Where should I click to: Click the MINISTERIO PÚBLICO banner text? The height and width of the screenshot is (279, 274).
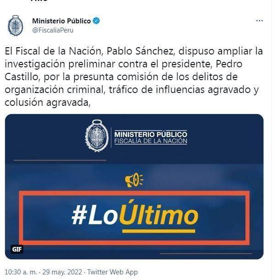click(x=151, y=134)
